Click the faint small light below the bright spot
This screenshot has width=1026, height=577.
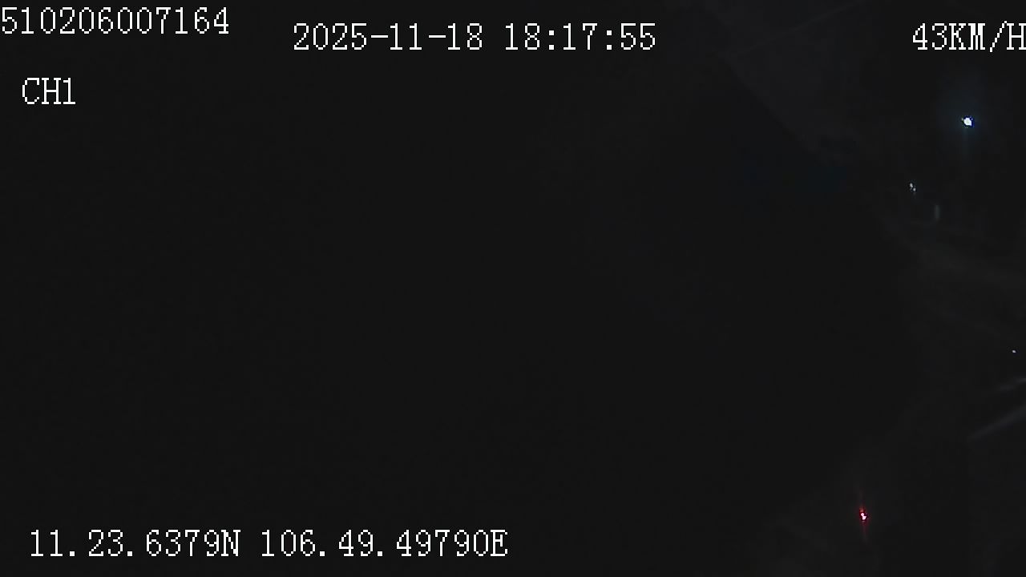click(912, 188)
